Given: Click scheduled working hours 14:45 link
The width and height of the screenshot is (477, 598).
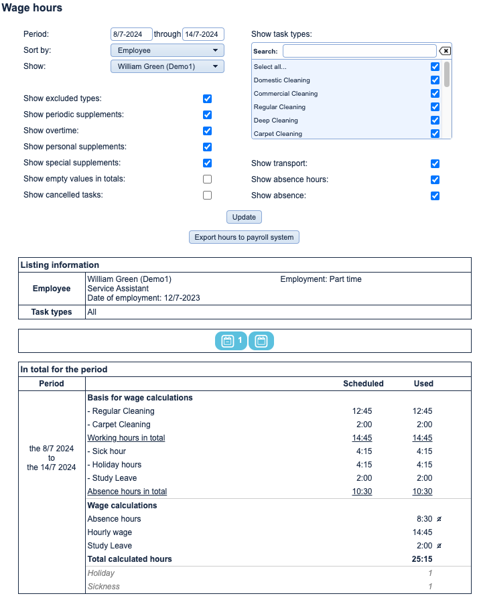Looking at the screenshot, I should (362, 438).
